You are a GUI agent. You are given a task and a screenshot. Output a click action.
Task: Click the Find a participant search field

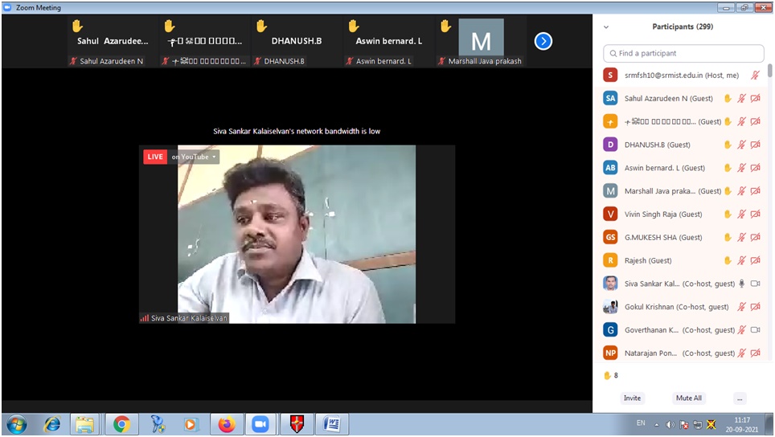[x=683, y=53]
